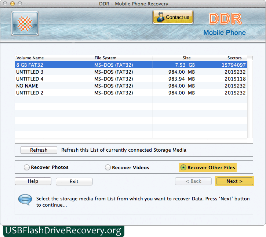Open the Contact us button

pos(173,17)
